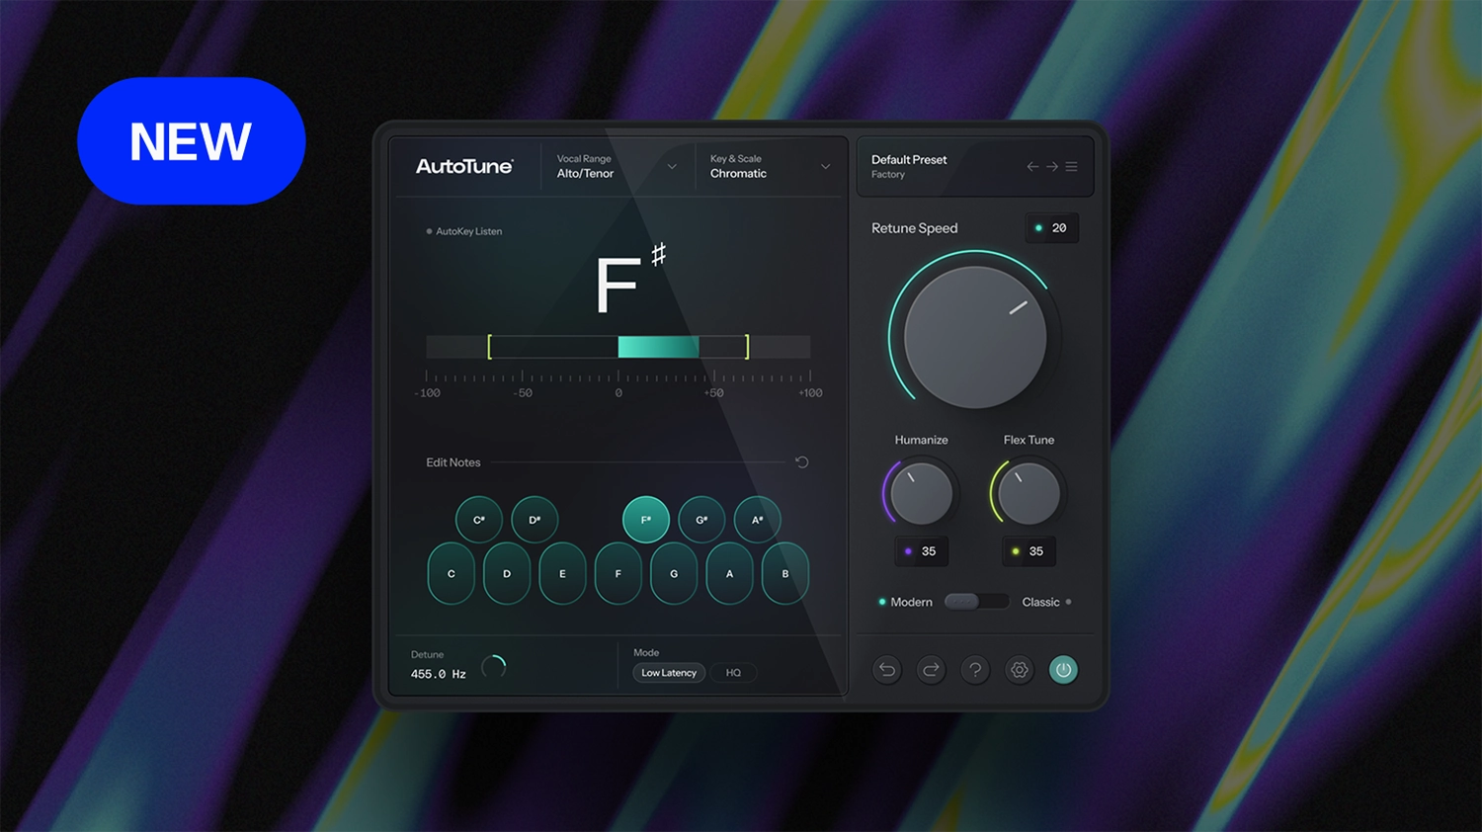Image resolution: width=1482 pixels, height=832 pixels.
Task: Click the Detune 455.0 Hz value
Action: (436, 673)
